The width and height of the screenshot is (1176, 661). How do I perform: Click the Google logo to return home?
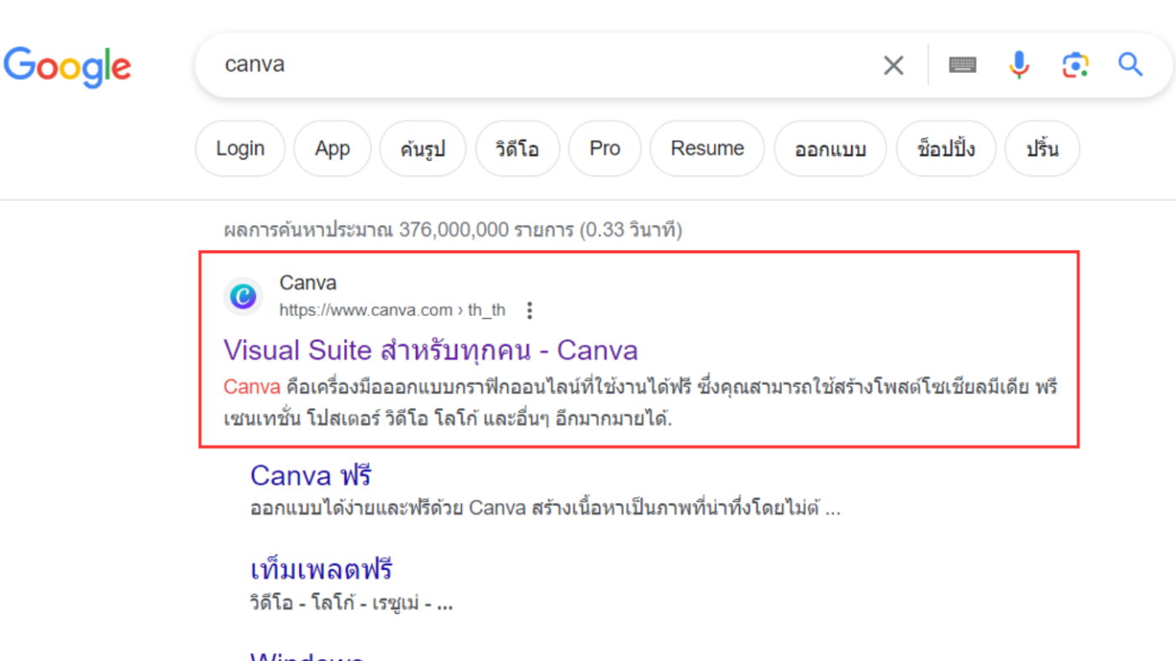pos(67,66)
